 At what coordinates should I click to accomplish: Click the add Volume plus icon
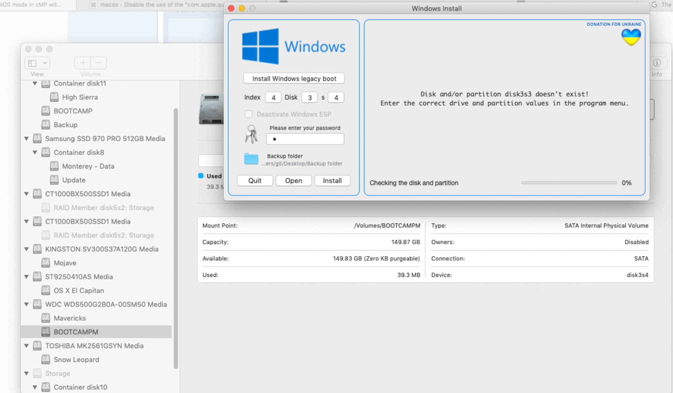click(x=83, y=63)
